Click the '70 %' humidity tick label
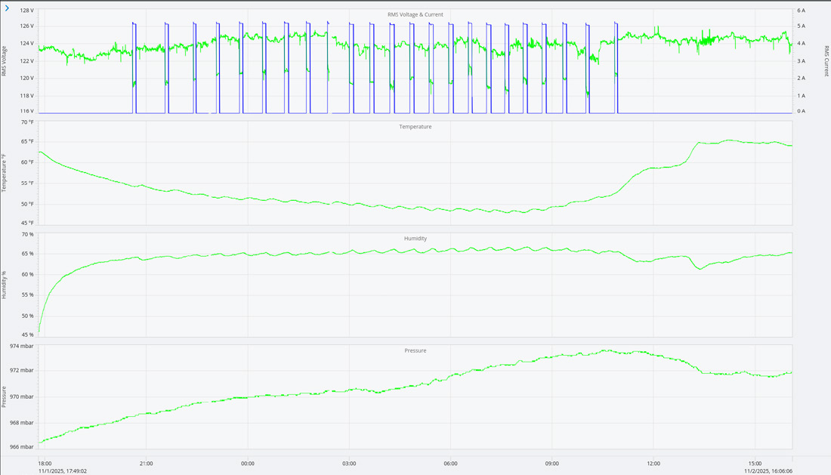Viewport: 831px width, 475px height. [27, 235]
